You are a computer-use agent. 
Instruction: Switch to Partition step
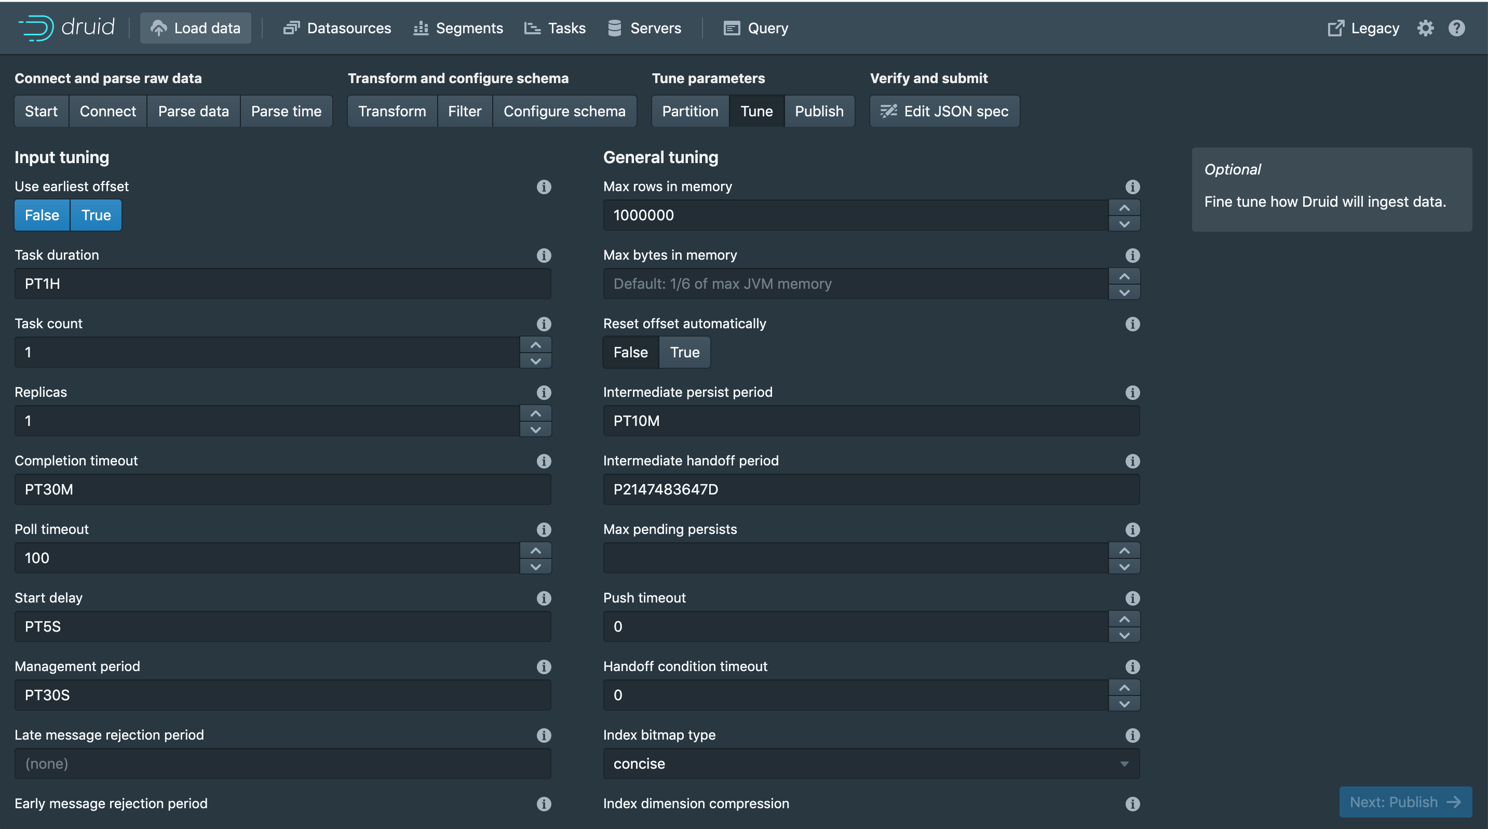[x=691, y=111]
